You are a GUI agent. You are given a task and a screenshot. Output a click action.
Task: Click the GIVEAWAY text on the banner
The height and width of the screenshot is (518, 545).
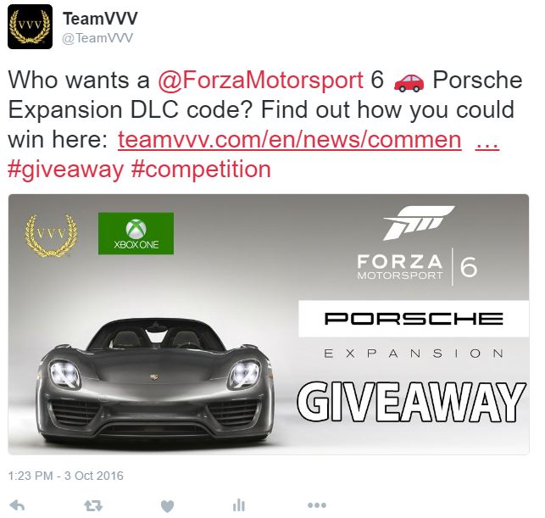click(x=412, y=402)
